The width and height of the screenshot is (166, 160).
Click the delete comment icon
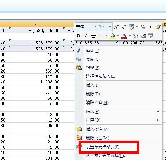click(x=79, y=138)
